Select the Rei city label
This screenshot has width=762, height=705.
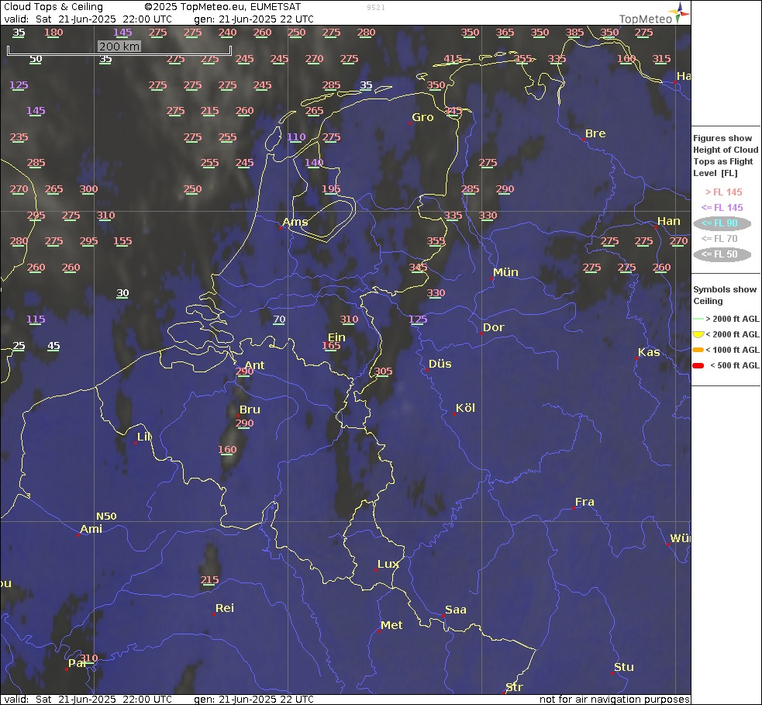[x=225, y=608]
